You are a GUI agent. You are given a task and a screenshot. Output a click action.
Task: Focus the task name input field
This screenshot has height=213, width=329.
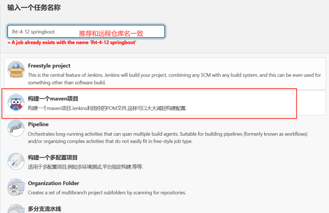coord(86,32)
